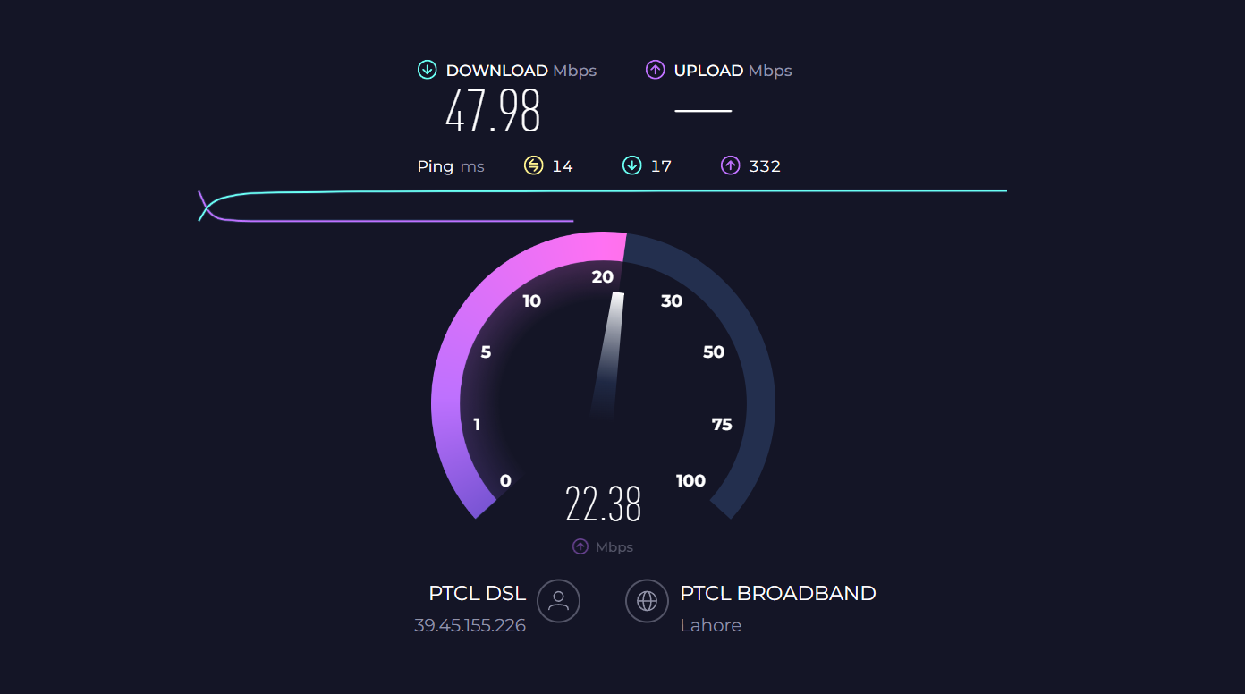Click the upload ping value 332
The image size is (1245, 694).
(765, 166)
